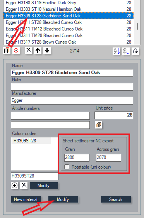The image size is (144, 218).
Task: Select H3309ST28 in the Colour codes list
Action: point(31,141)
